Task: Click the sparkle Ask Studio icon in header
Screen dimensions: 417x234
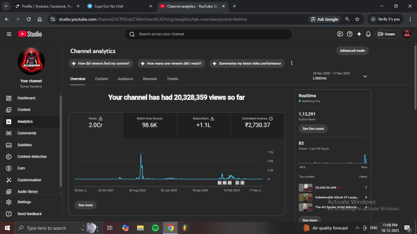Action: 359,34
